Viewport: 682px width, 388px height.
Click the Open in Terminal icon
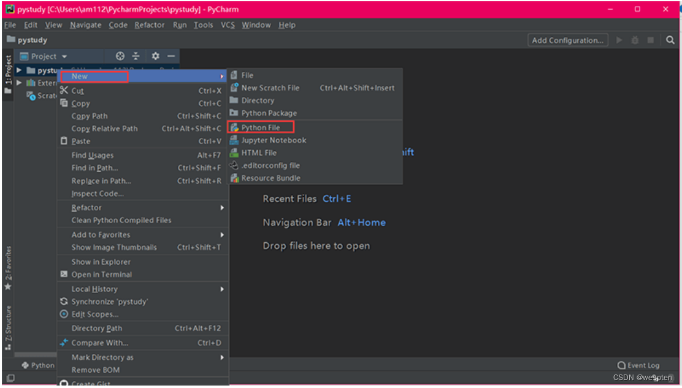click(x=64, y=274)
